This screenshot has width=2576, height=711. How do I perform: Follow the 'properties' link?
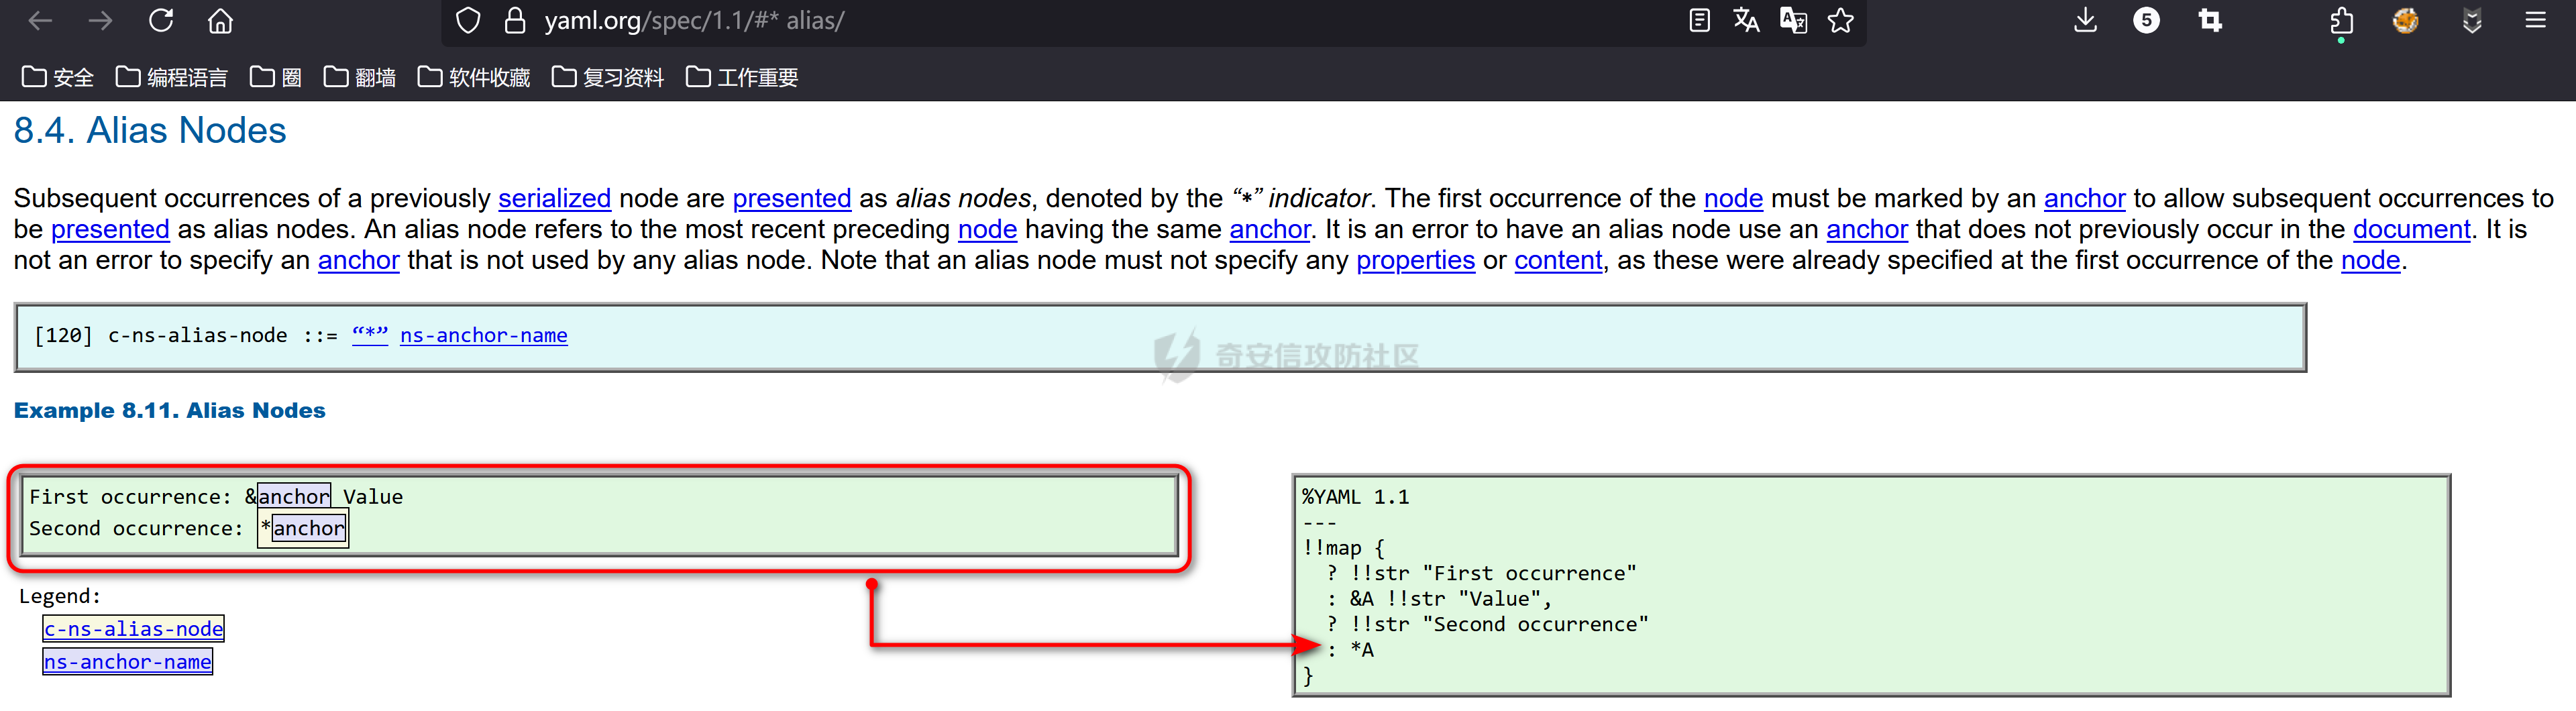(x=1415, y=260)
